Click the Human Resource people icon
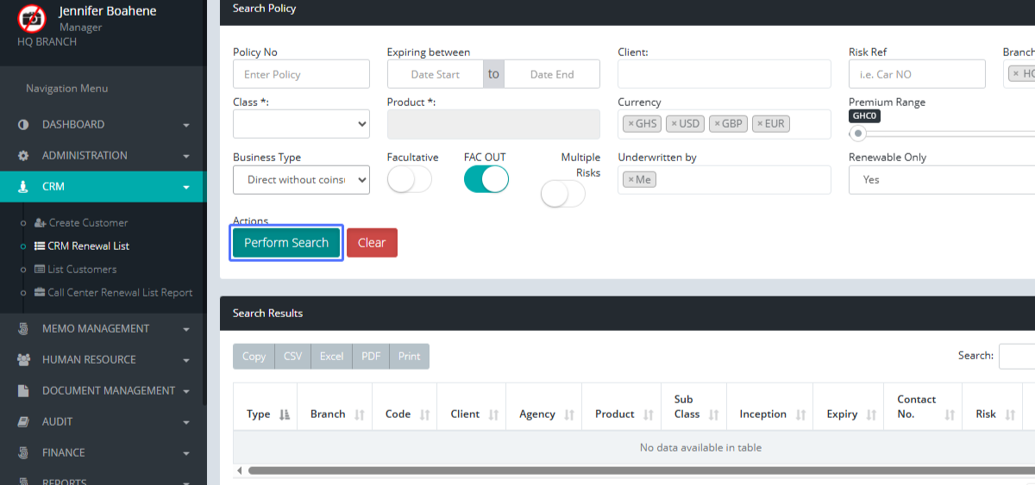Viewport: 1035px width, 485px height. coord(23,360)
